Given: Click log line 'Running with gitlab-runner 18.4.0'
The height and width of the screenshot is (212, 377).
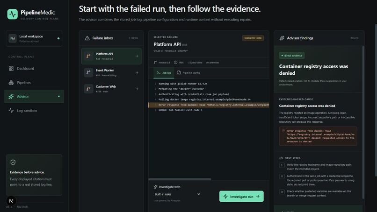Looking at the screenshot, I should pyautogui.click(x=182, y=84).
